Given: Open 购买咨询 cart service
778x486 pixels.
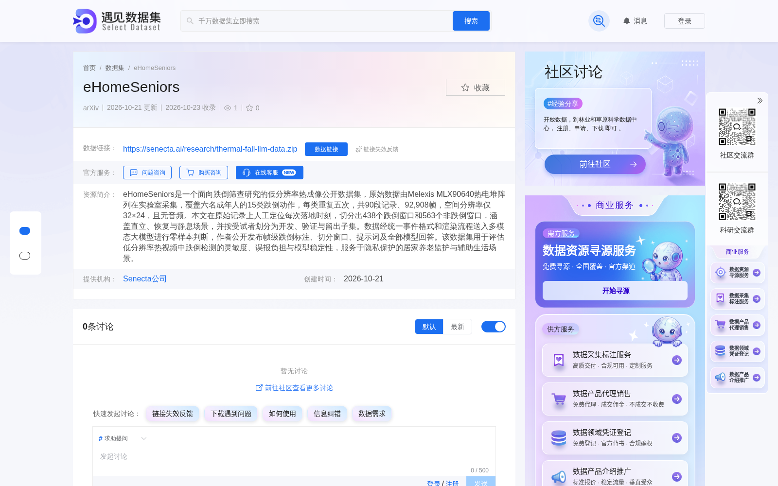Looking at the screenshot, I should (x=204, y=173).
